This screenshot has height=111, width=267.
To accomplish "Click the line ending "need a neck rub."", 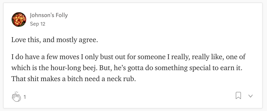I will [x=73, y=79].
